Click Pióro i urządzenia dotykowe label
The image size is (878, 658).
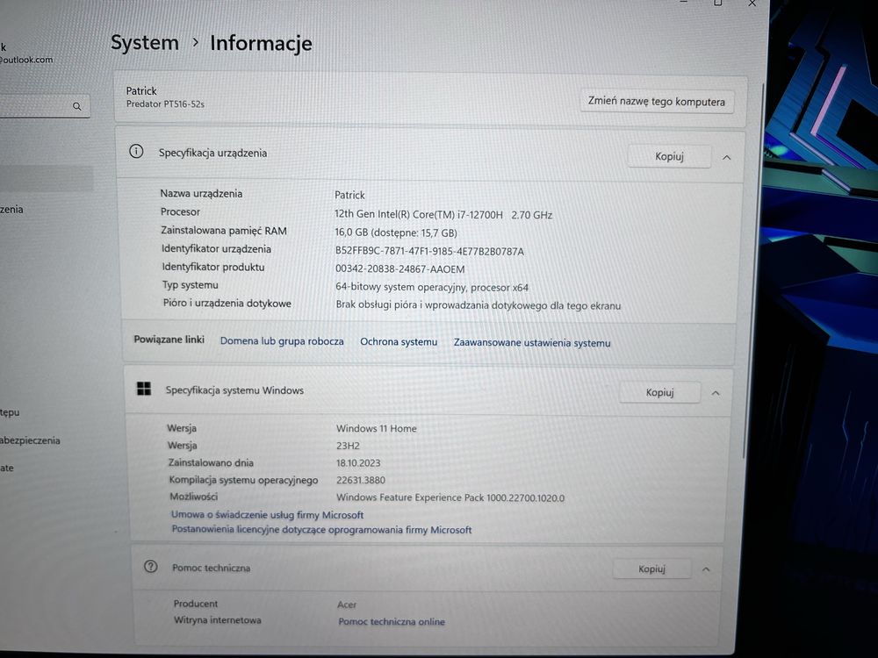point(227,303)
